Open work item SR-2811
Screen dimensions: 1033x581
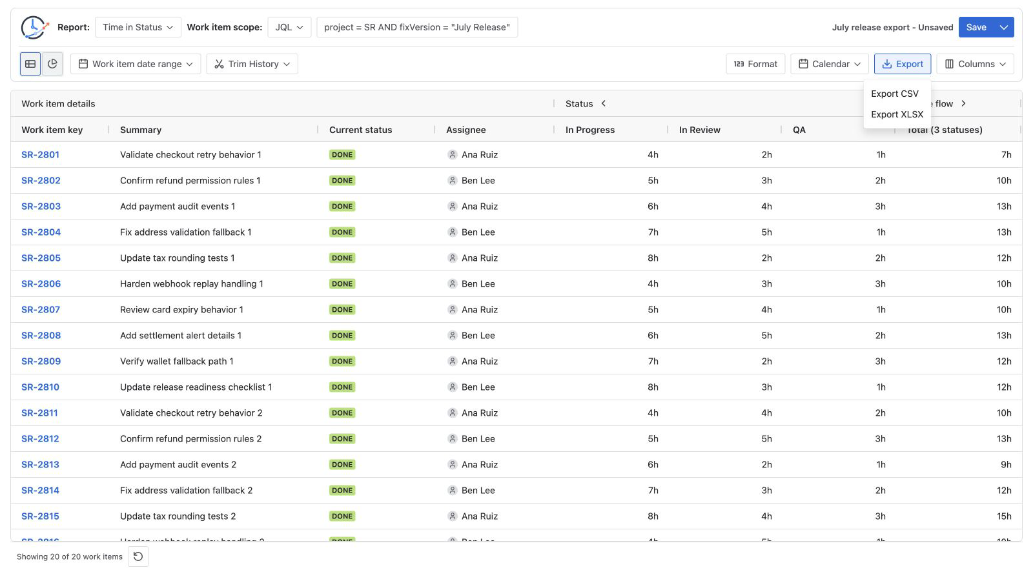(x=39, y=413)
